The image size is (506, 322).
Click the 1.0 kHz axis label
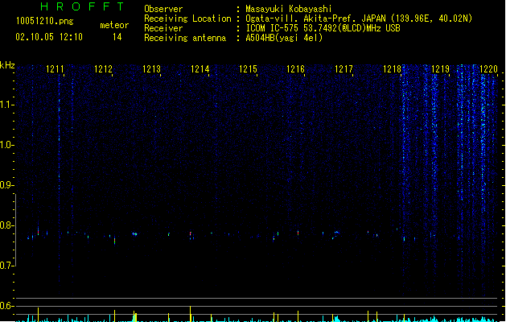[6, 145]
